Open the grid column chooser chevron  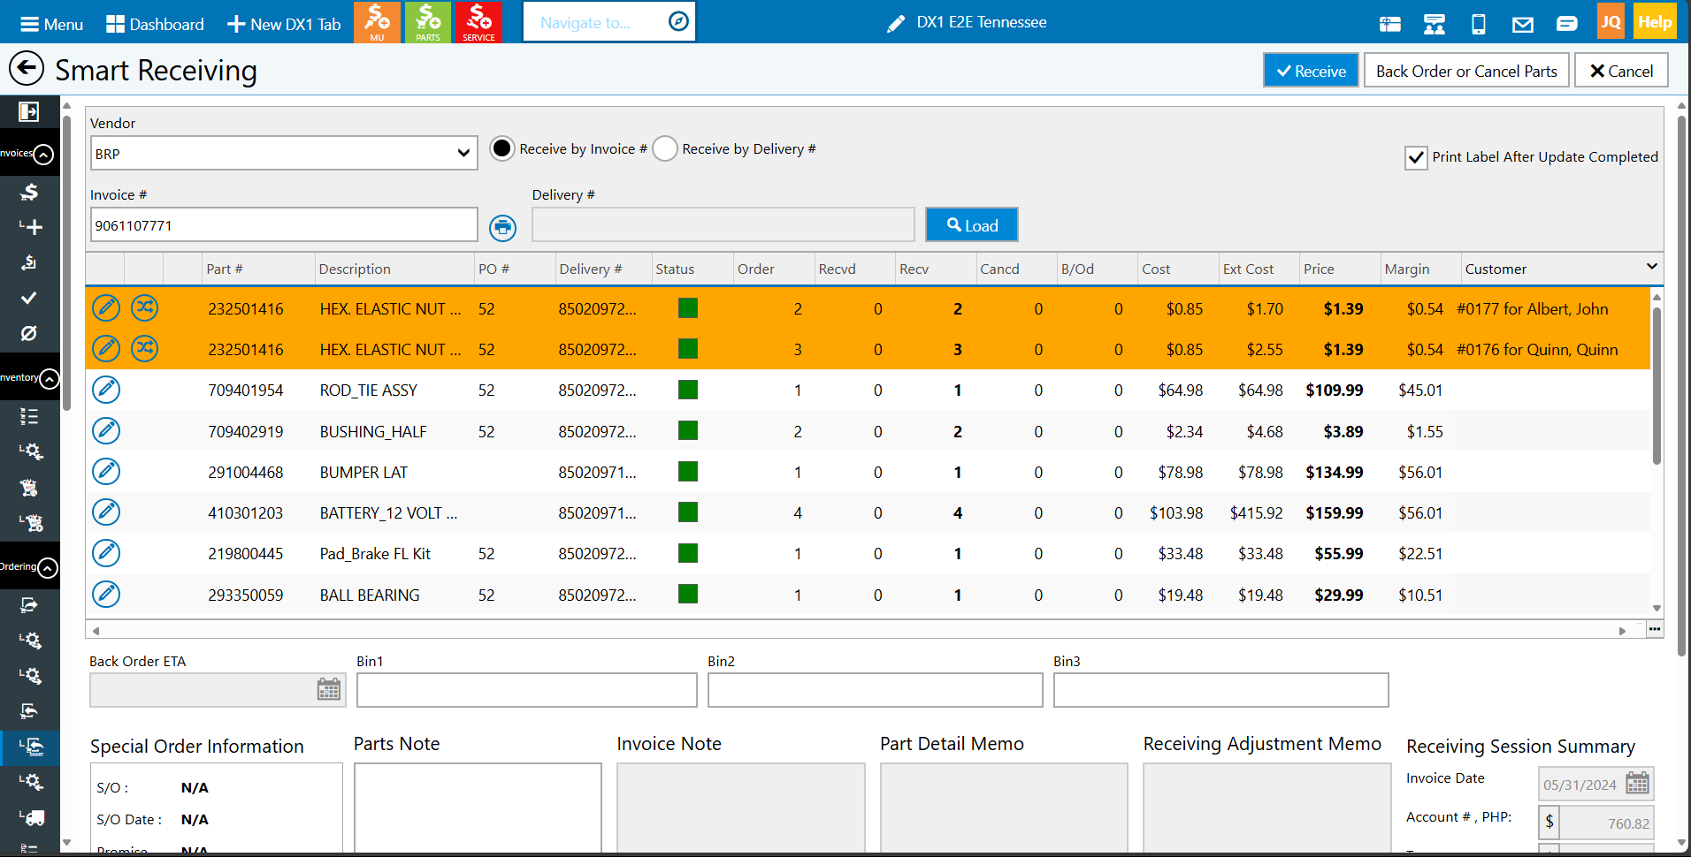(x=1651, y=267)
